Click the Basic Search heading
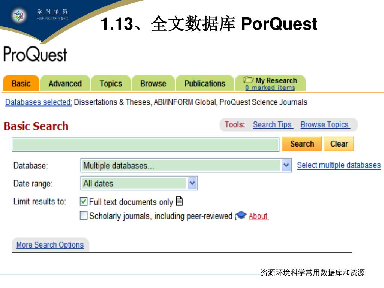Screen dimensions: 384x288 (36, 126)
